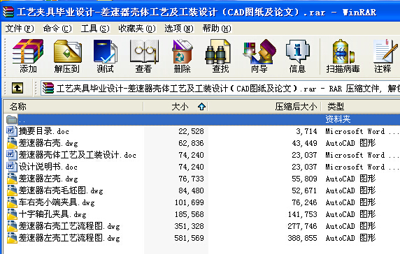Select file name 十字轴孔夹具.dwg
Screen dimensions: 400x254
(52, 214)
